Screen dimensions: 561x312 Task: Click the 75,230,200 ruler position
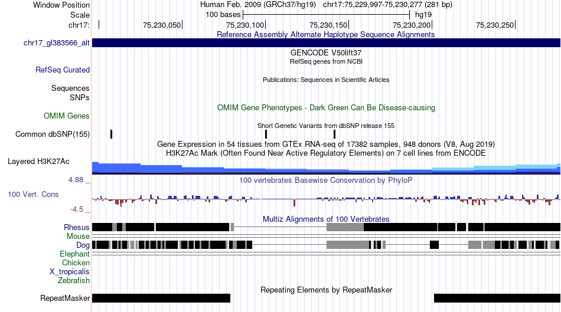click(412, 25)
